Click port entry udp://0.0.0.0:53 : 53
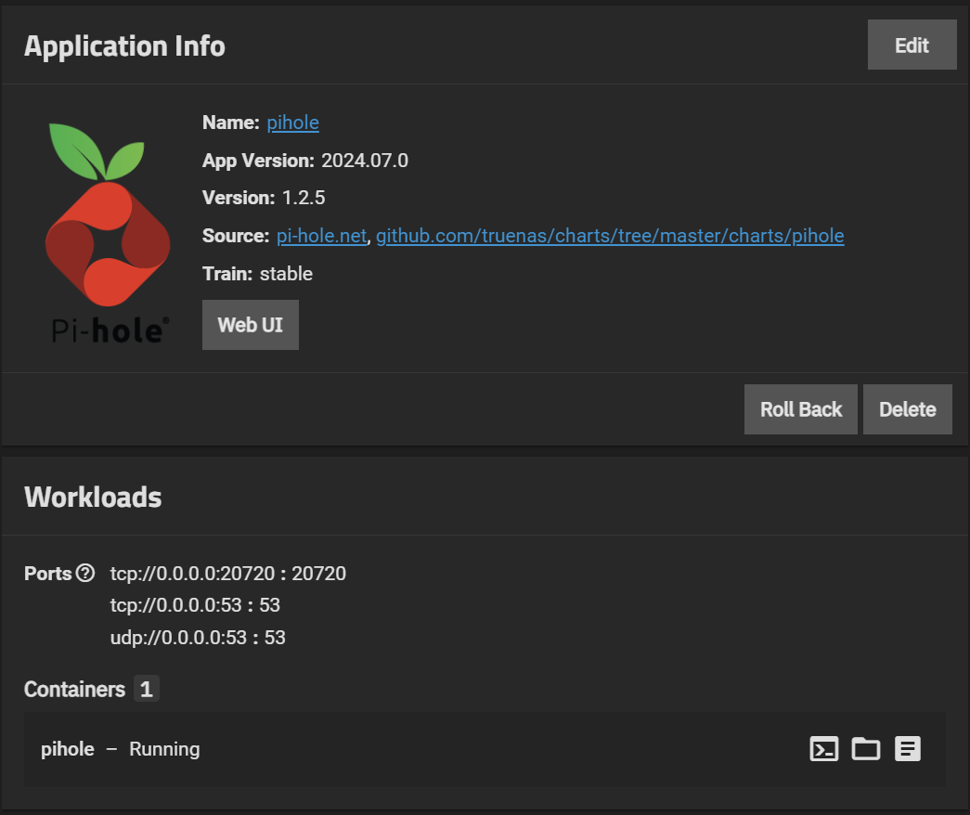The height and width of the screenshot is (815, 970). coord(198,638)
